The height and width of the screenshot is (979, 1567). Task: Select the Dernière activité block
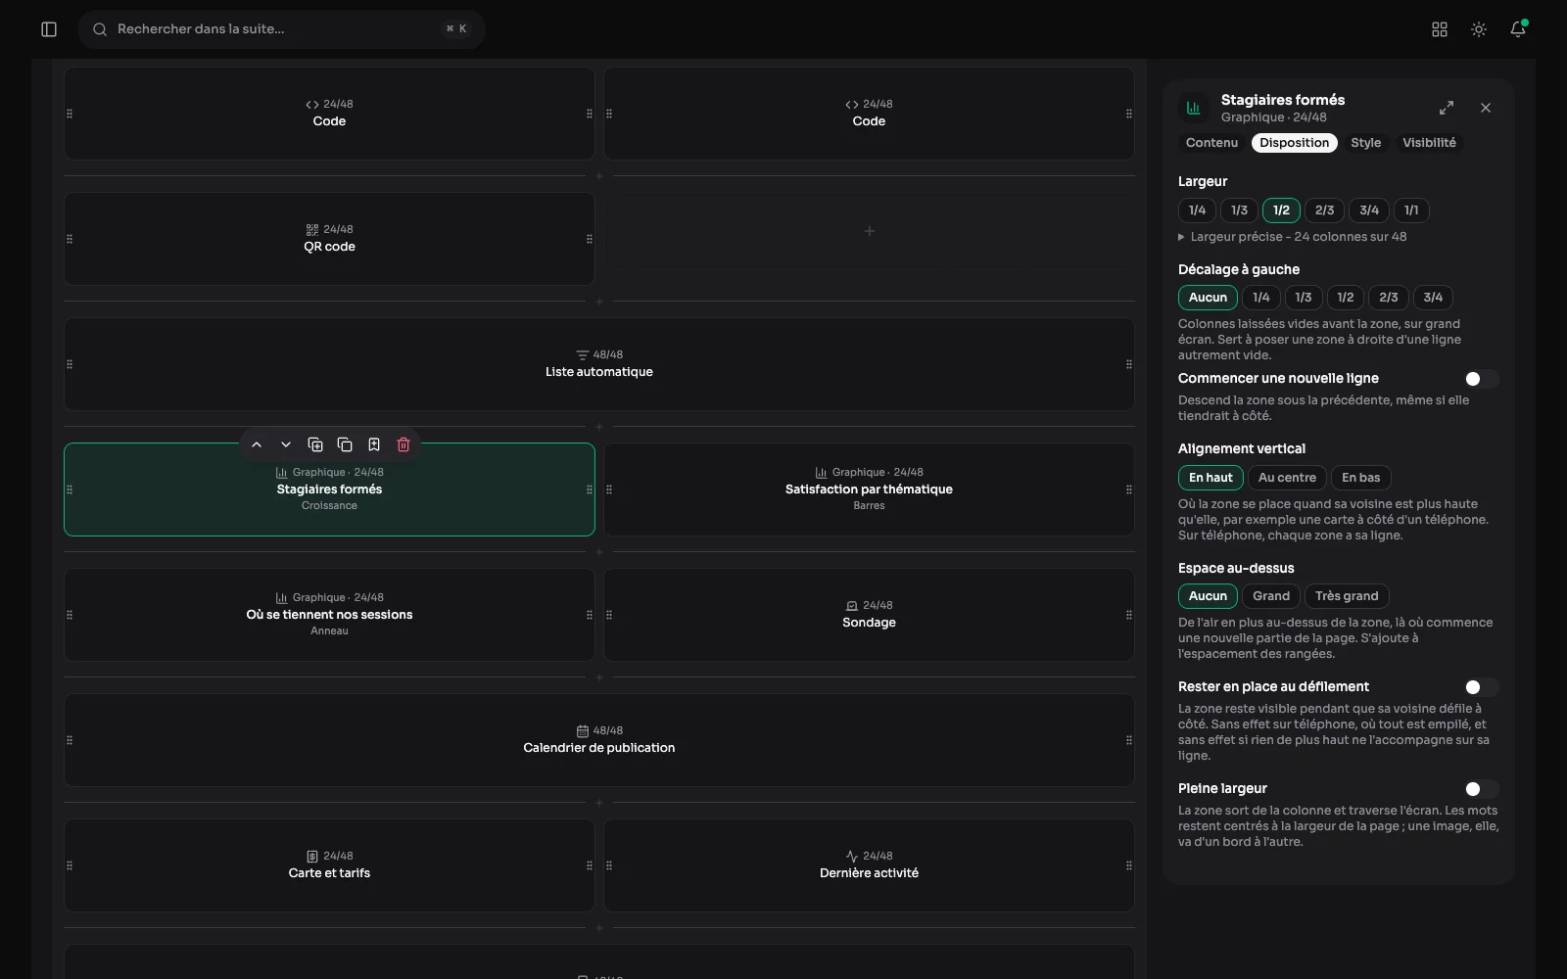tap(870, 865)
